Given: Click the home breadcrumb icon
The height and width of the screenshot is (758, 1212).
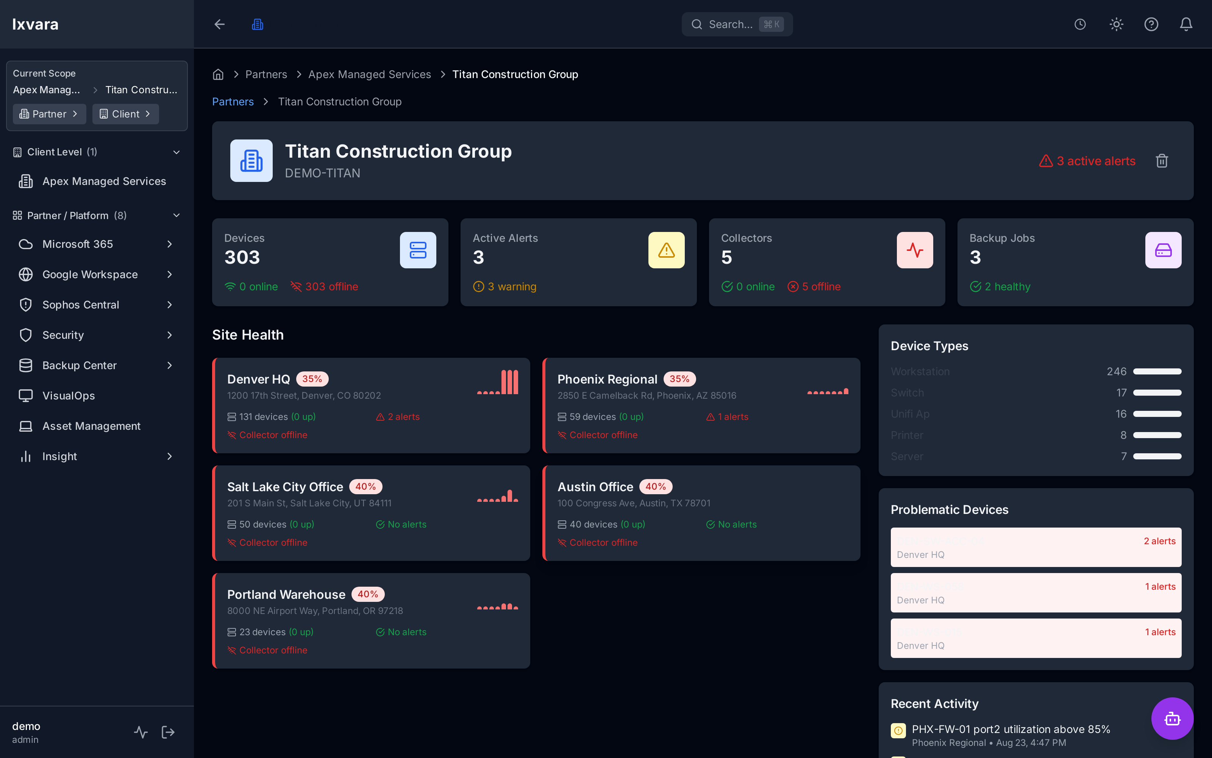Looking at the screenshot, I should (218, 74).
